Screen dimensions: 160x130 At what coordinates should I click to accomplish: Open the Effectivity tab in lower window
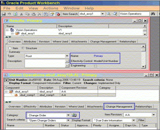coord(30,107)
